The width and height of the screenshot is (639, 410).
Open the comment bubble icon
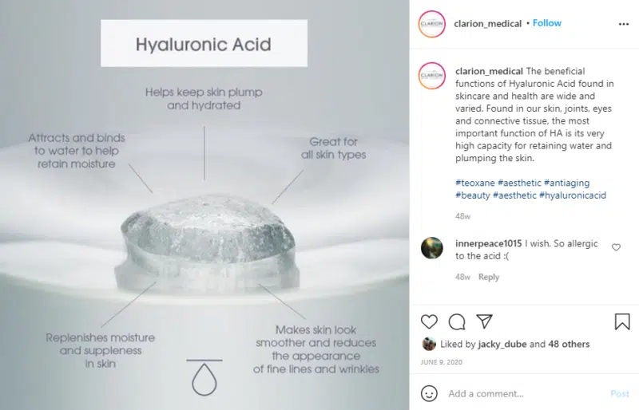pos(457,321)
